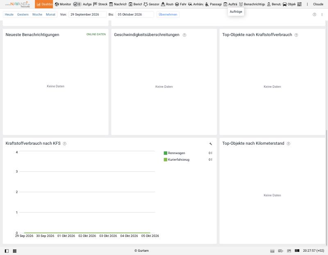
Task: Apply dates with the Übernehmen button
Action: [168, 14]
